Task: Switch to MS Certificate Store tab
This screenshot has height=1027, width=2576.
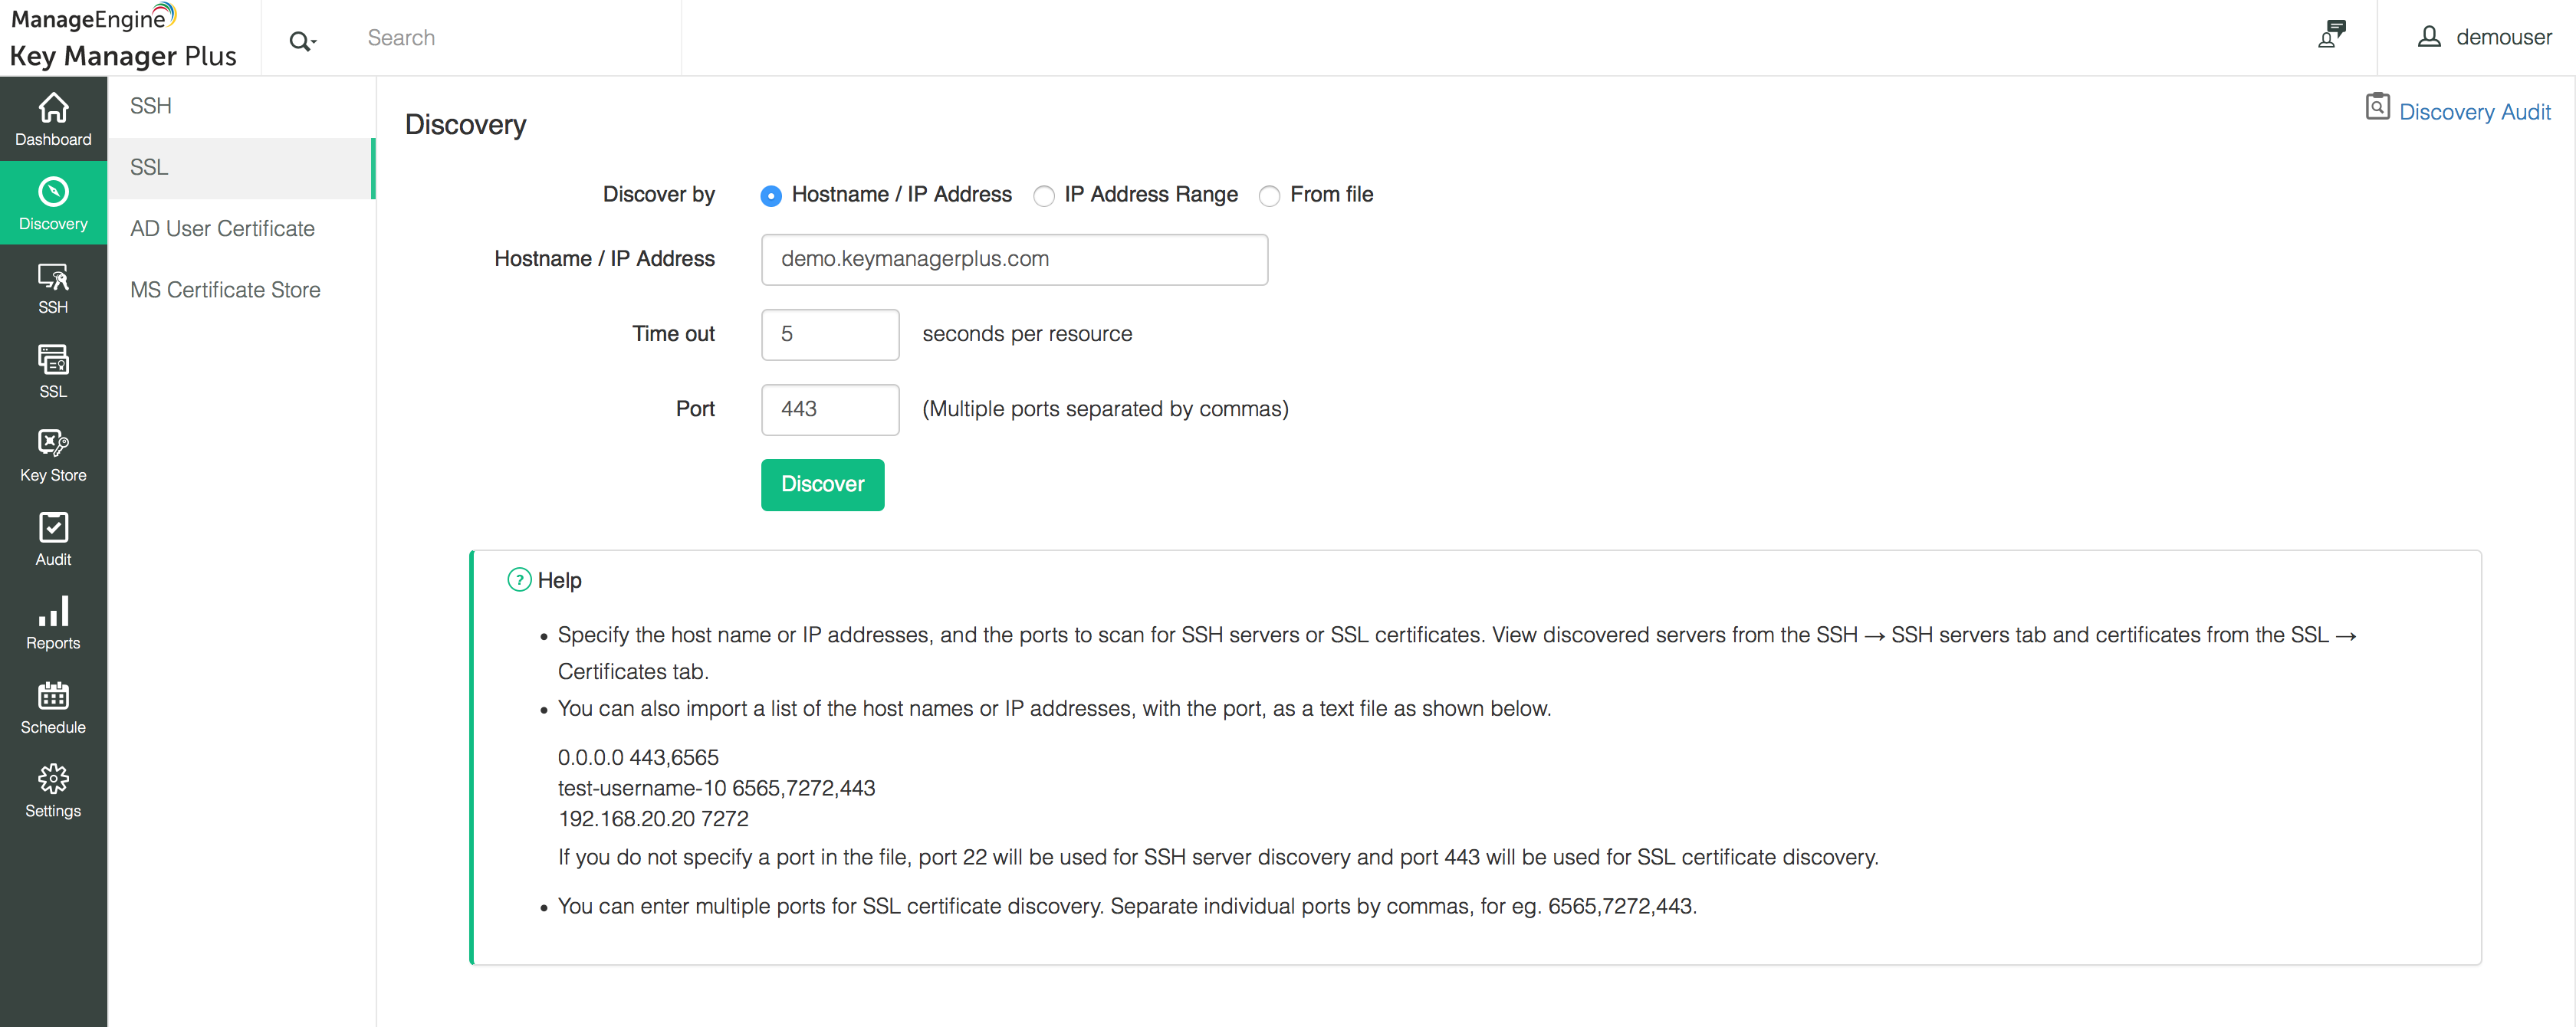Action: pos(225,290)
